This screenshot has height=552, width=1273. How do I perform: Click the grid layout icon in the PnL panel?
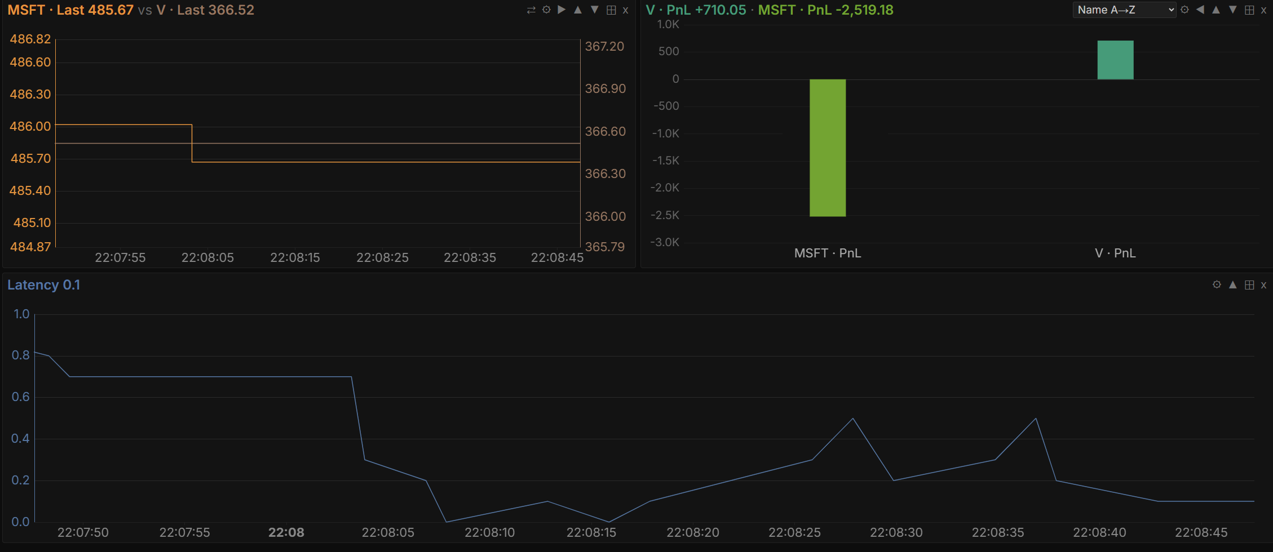click(1249, 10)
